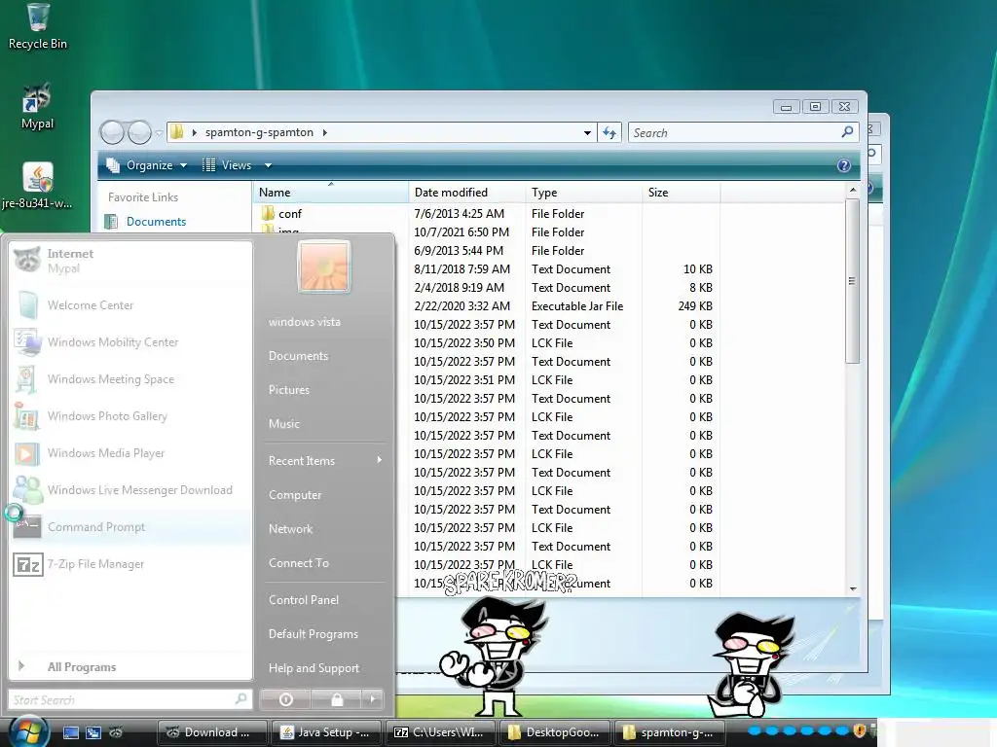The width and height of the screenshot is (997, 747).
Task: Switch to spamton-g taskbar button
Action: 668,732
